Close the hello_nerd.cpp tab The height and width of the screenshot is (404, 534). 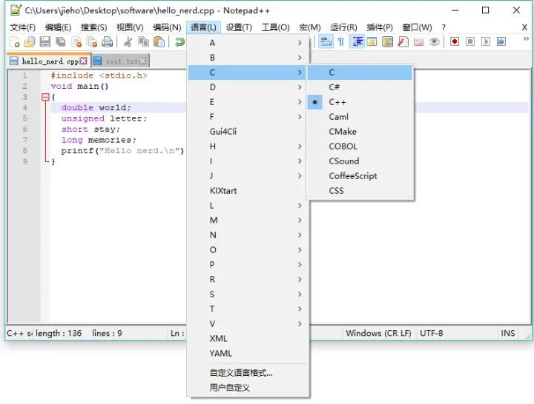pyautogui.click(x=83, y=61)
